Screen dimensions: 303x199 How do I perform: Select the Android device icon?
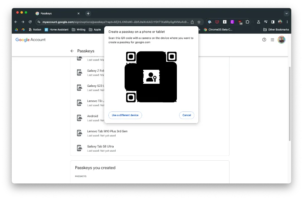coord(80,118)
